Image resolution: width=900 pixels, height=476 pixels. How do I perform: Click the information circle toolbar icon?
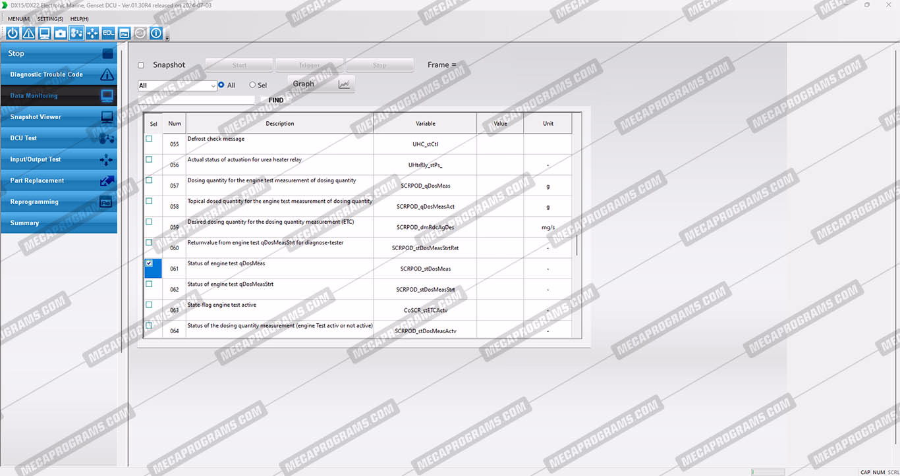(x=156, y=33)
